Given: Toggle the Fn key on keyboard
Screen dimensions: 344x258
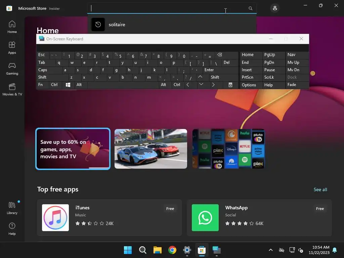Looking at the screenshot, I should (x=43, y=85).
